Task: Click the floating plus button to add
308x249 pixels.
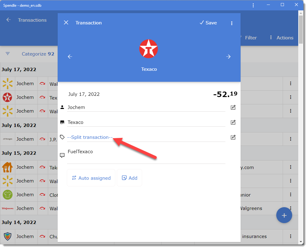Action: click(x=284, y=215)
